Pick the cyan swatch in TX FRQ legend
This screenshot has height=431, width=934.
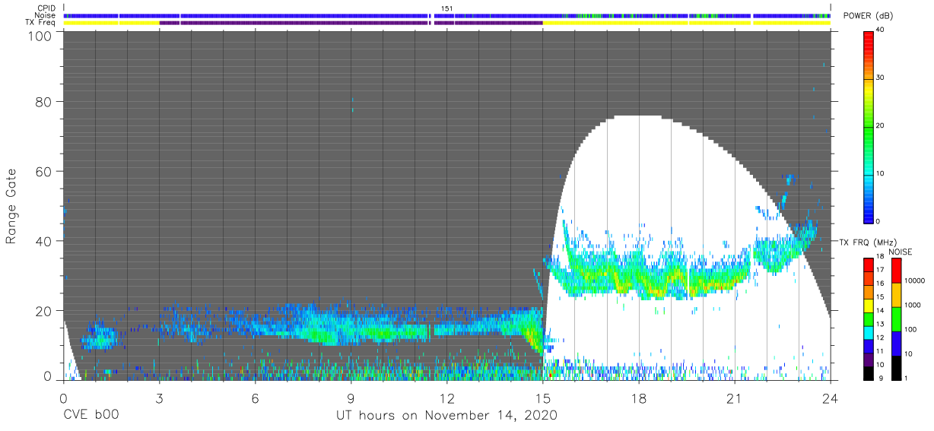click(868, 333)
